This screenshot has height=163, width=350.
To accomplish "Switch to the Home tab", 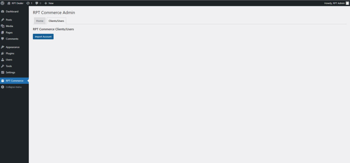I will coord(40,21).
